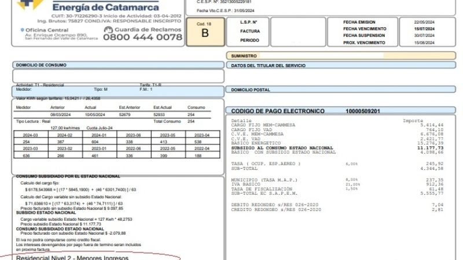Viewport: 463px width, 260px height.
Task: Click the C.V.E. MEM-CAMMESA amount 6.676,08
Action: click(x=432, y=134)
